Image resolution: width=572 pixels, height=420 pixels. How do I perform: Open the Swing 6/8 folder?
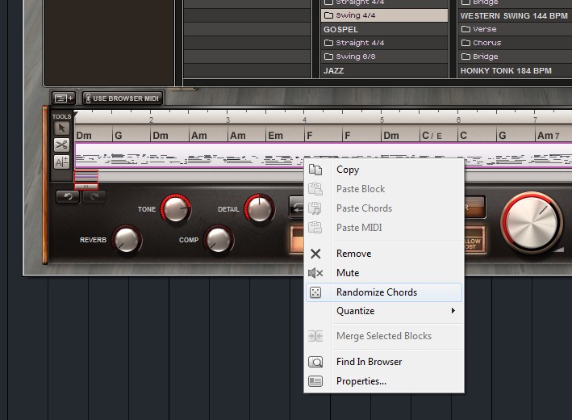tap(385, 57)
